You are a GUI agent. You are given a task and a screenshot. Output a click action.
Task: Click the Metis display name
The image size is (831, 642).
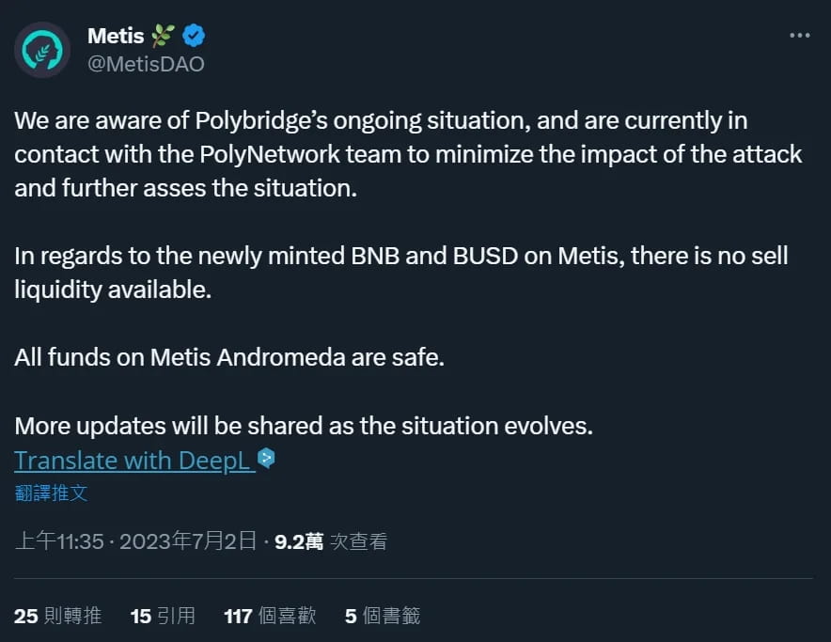115,37
